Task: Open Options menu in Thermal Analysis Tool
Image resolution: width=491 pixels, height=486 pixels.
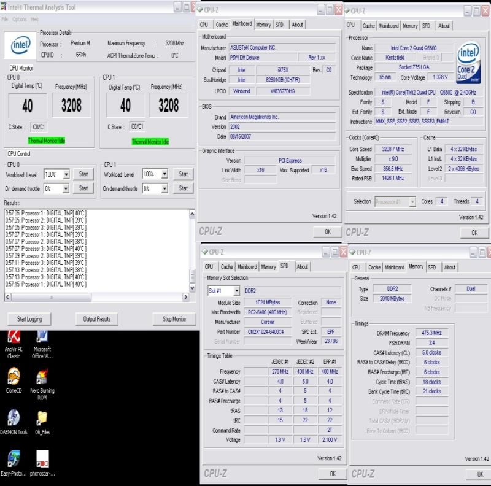Action: tap(20, 20)
